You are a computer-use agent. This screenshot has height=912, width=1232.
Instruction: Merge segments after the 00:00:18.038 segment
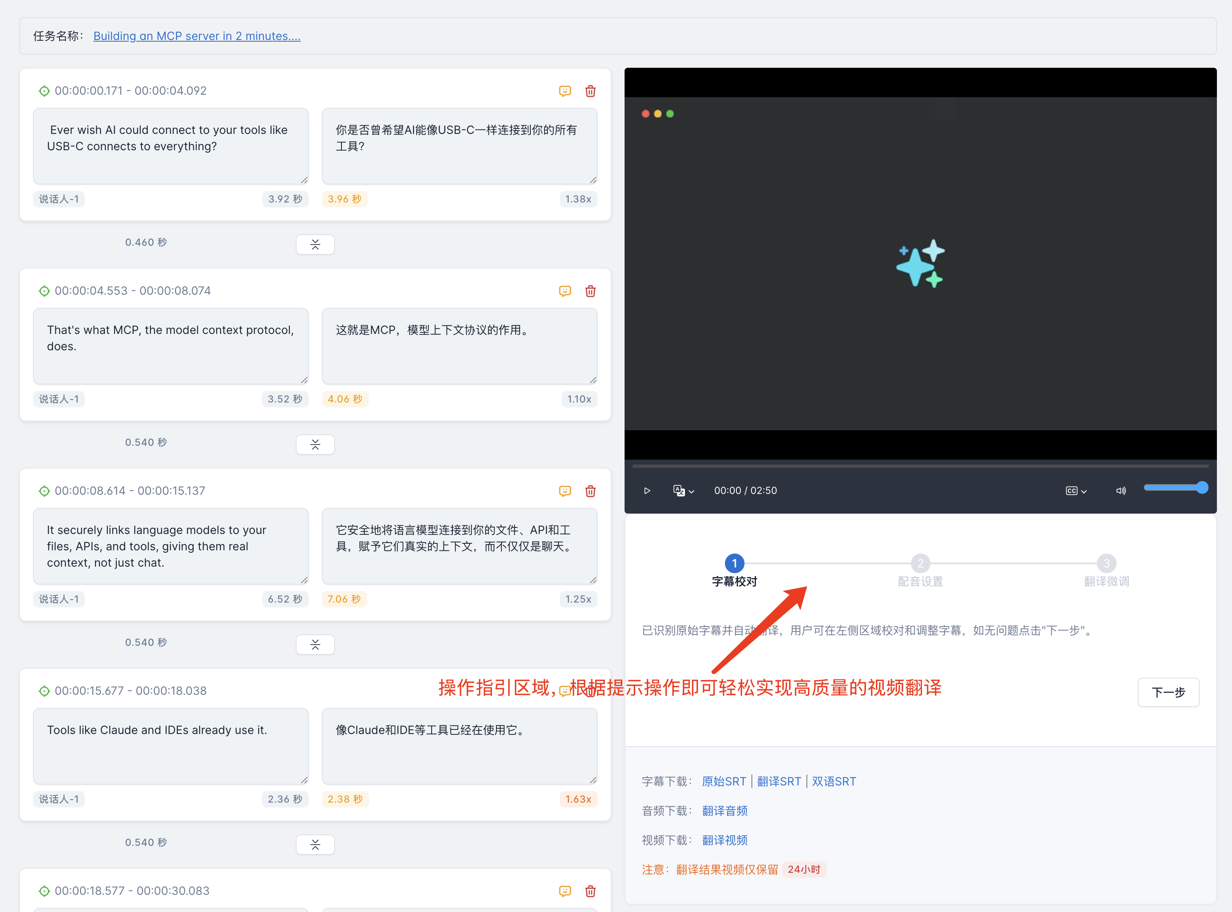pyautogui.click(x=315, y=845)
